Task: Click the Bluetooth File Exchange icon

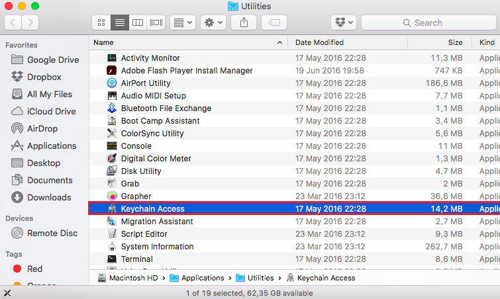Action: [x=112, y=108]
